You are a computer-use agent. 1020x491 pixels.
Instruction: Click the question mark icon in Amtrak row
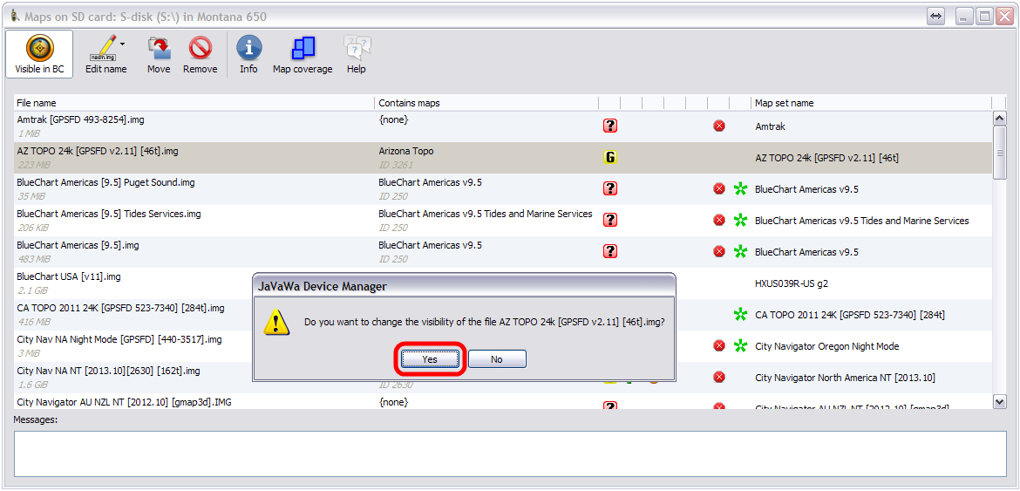610,126
